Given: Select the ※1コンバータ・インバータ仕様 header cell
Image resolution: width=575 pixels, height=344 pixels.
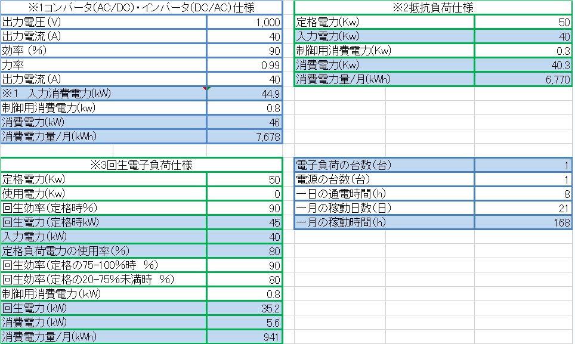Looking at the screenshot, I should click(141, 8).
